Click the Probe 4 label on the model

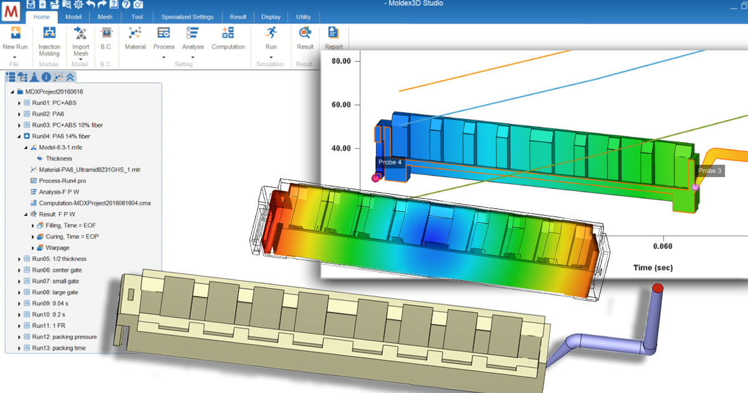coord(390,162)
